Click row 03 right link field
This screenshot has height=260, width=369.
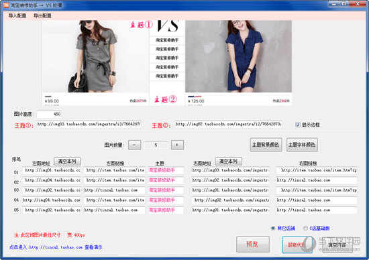[x=317, y=190]
